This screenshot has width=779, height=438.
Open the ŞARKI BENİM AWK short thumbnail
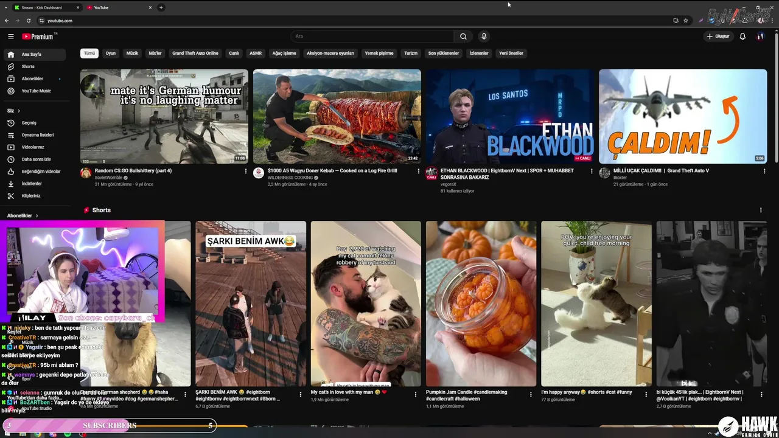[251, 304]
